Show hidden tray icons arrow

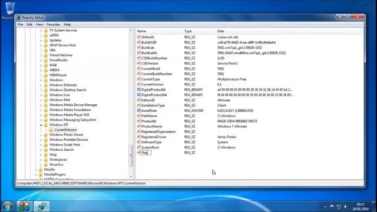325,207
